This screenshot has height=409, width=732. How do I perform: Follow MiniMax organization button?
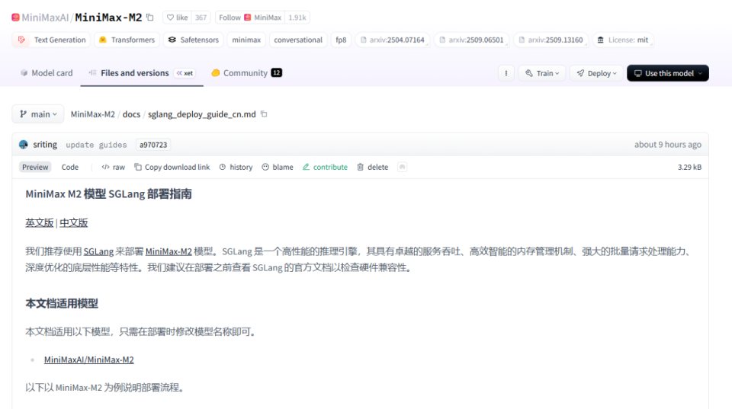[x=250, y=18]
